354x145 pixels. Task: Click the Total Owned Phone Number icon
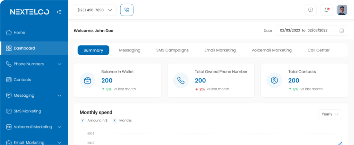(x=181, y=80)
